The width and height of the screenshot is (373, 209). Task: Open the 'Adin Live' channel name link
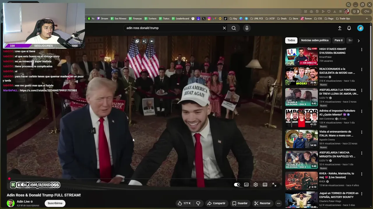tap(23, 201)
